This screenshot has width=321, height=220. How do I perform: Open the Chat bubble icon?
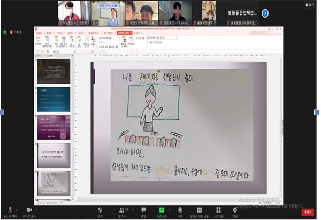(143, 210)
